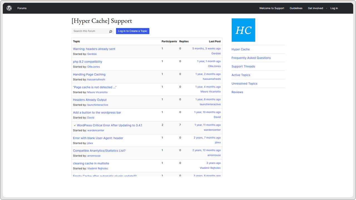Click the Topic column header
The height and width of the screenshot is (200, 356).
(x=76, y=41)
